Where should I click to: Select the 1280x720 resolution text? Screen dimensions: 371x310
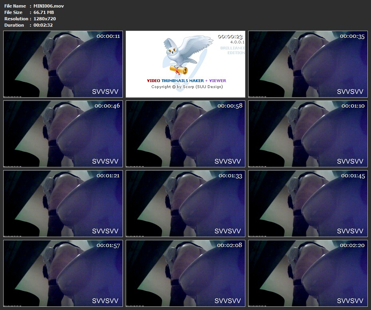click(x=45, y=19)
